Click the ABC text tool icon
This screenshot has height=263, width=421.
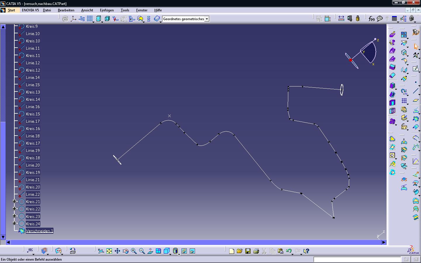(30, 250)
